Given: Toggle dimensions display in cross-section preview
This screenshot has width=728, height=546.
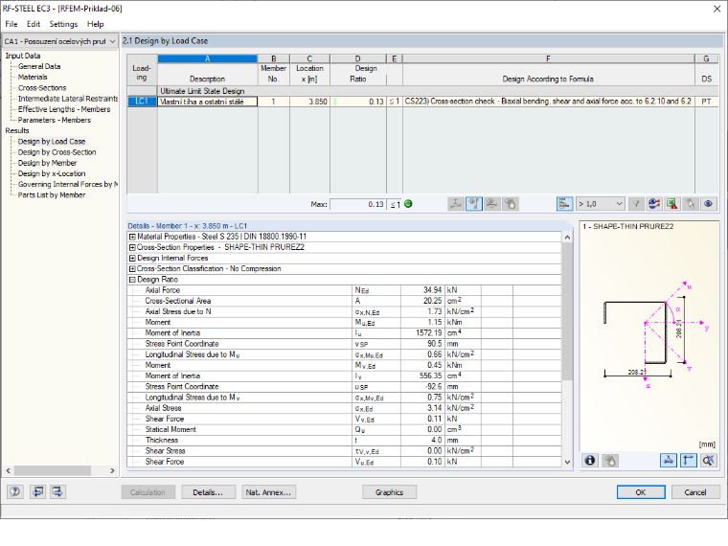Looking at the screenshot, I should [668, 461].
